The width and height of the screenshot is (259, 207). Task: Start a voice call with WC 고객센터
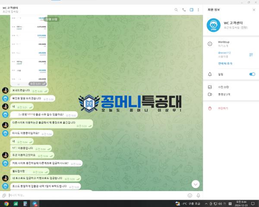coord(184,10)
